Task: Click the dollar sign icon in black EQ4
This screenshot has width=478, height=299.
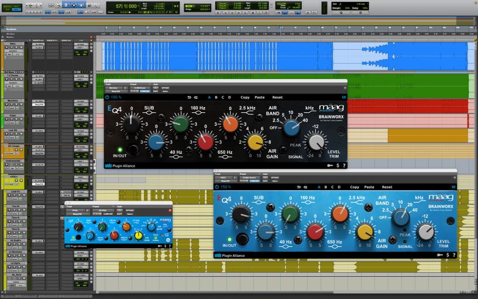Action: point(338,166)
